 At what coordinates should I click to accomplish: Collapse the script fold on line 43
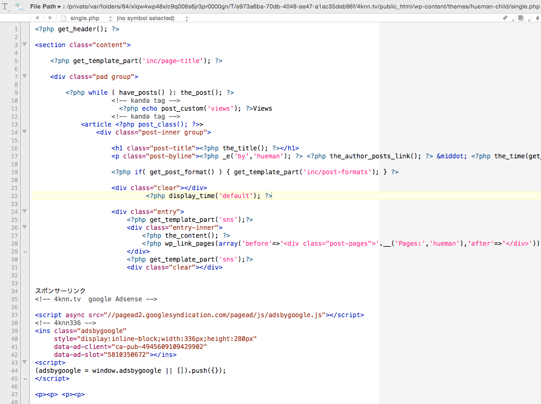24,362
